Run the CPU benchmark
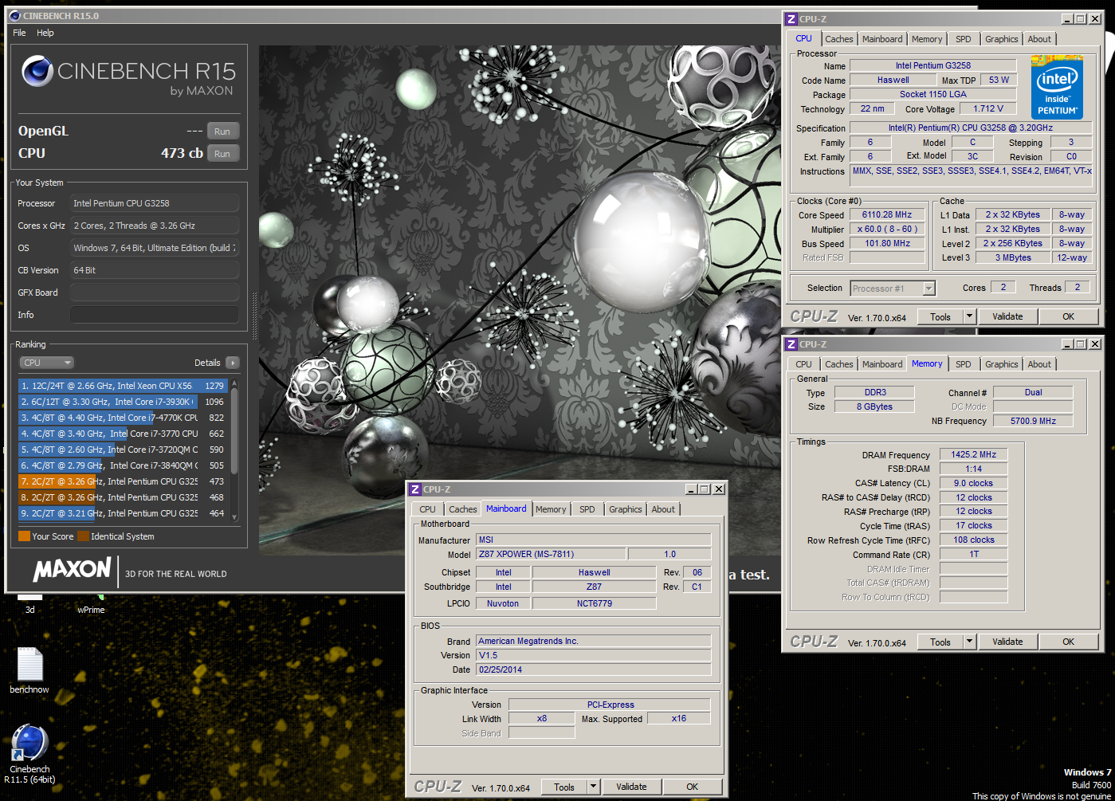 click(x=222, y=154)
